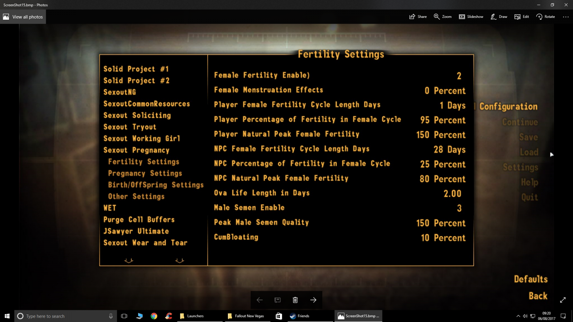Click 'Other Settings' in the mod list
The height and width of the screenshot is (322, 573).
[136, 196]
